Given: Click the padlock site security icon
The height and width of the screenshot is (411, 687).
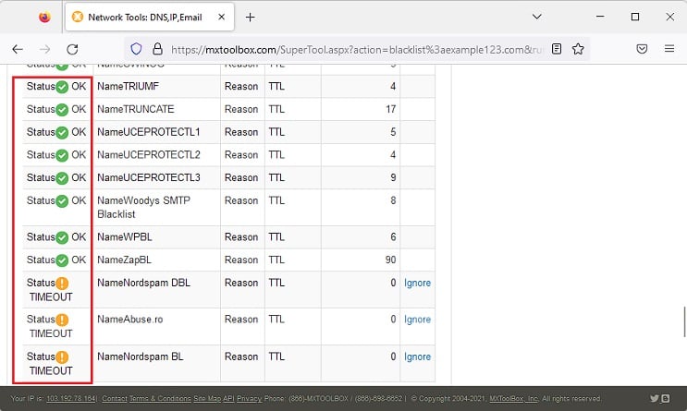Looking at the screenshot, I should [x=157, y=49].
